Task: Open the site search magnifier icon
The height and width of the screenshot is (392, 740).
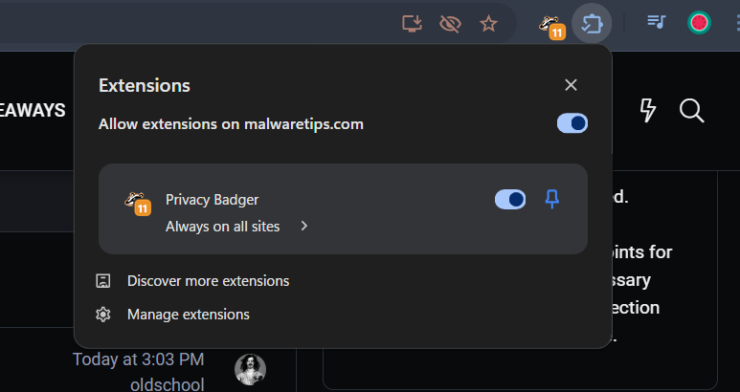Action: click(x=691, y=110)
